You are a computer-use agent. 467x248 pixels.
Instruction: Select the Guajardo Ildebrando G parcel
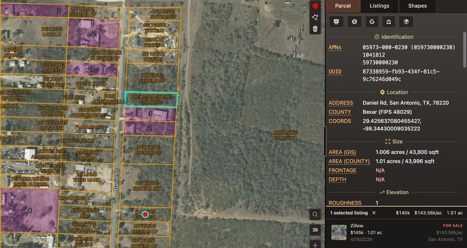tap(89, 112)
